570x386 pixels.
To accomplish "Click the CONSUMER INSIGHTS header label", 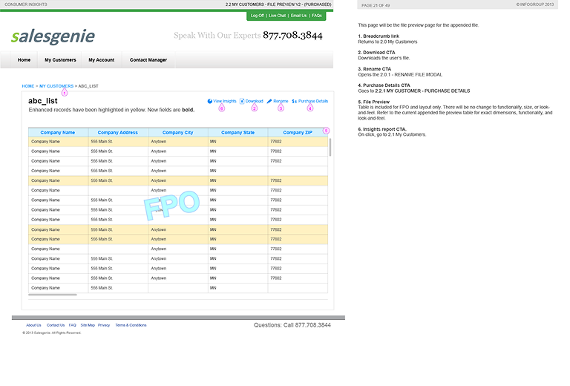I will [26, 4].
